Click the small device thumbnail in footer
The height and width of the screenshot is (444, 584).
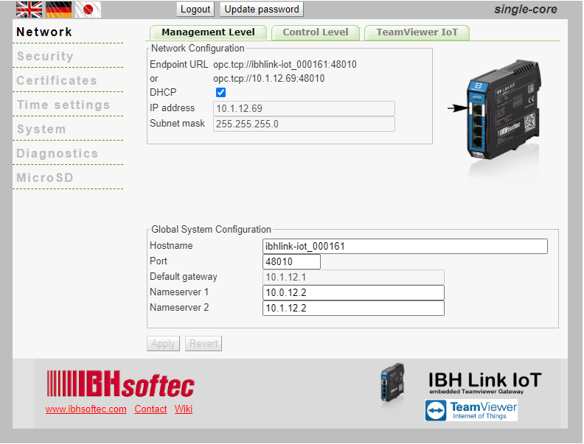point(392,385)
